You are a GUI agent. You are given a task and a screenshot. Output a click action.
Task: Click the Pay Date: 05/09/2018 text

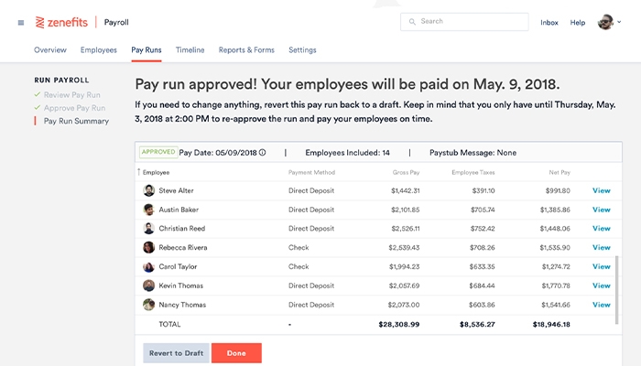pyautogui.click(x=218, y=153)
